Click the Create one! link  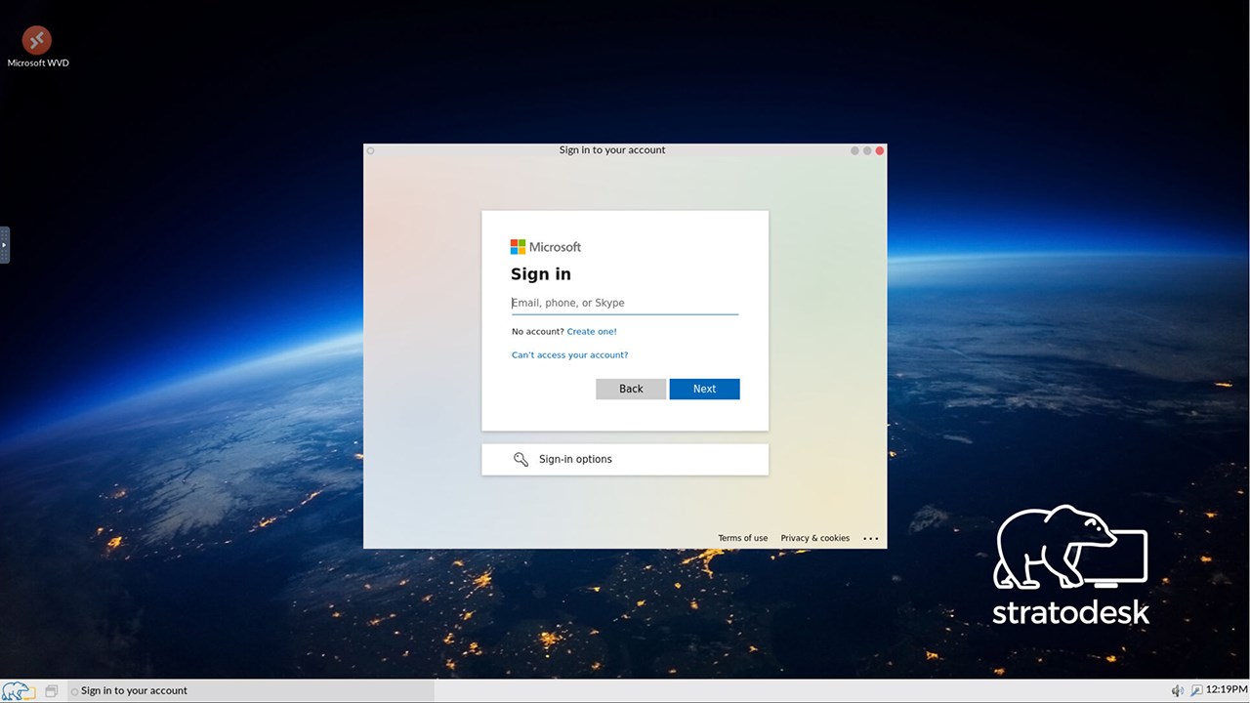(592, 332)
